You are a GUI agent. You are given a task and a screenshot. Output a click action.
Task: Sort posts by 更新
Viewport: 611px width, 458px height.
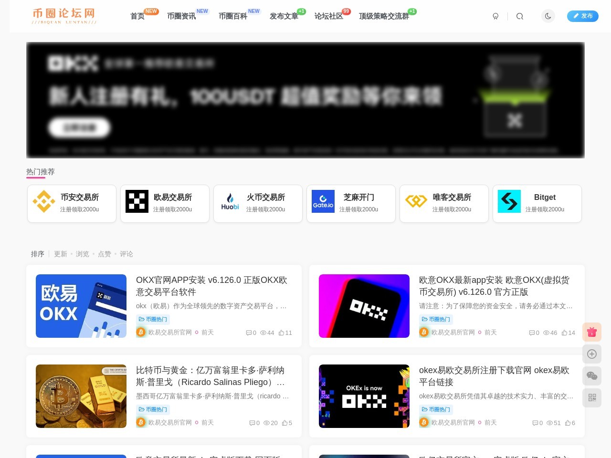[x=61, y=254]
